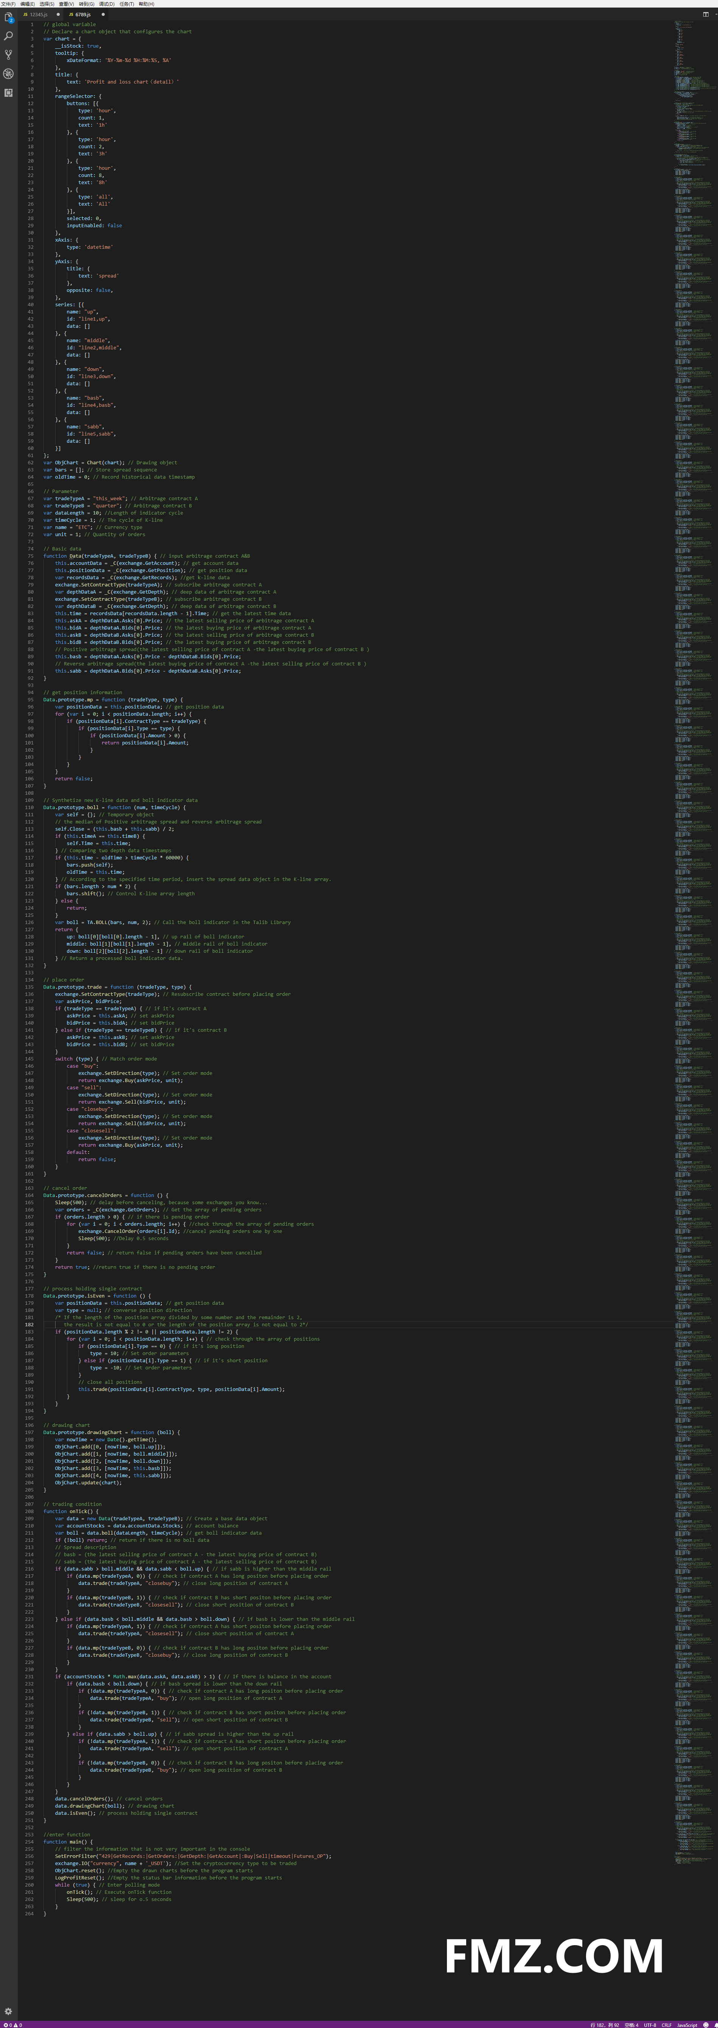
Task: Open the 任务(T) menu
Action: coord(127,4)
